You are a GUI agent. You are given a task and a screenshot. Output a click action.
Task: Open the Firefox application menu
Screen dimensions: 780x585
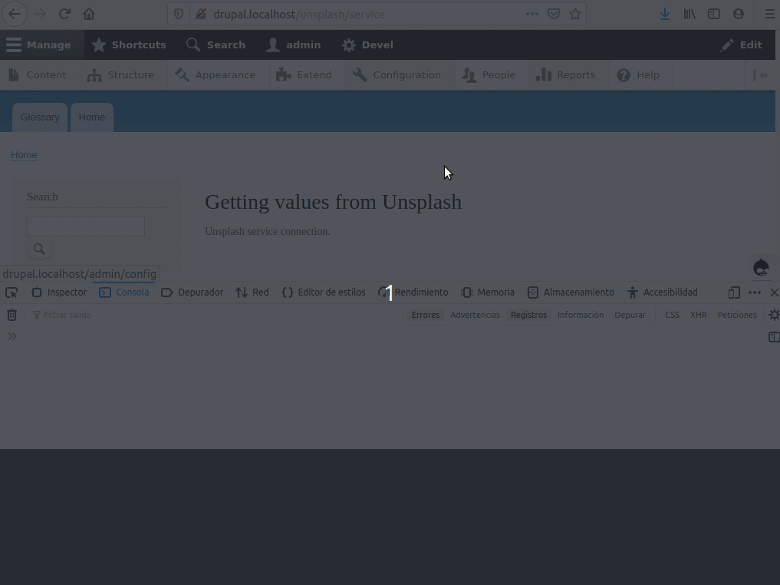(x=769, y=13)
